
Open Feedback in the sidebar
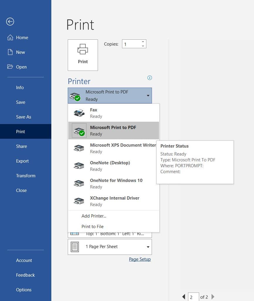pyautogui.click(x=26, y=275)
